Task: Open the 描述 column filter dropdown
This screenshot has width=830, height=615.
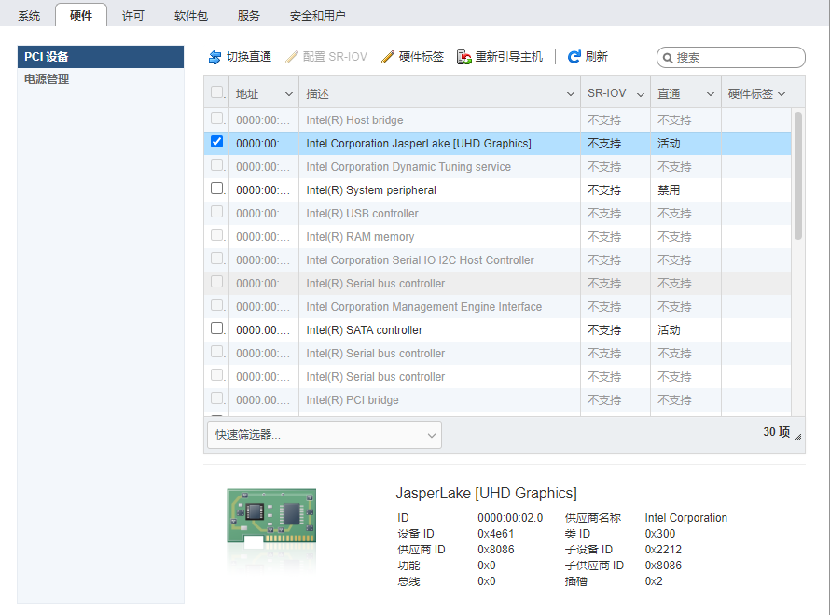Action: point(570,93)
